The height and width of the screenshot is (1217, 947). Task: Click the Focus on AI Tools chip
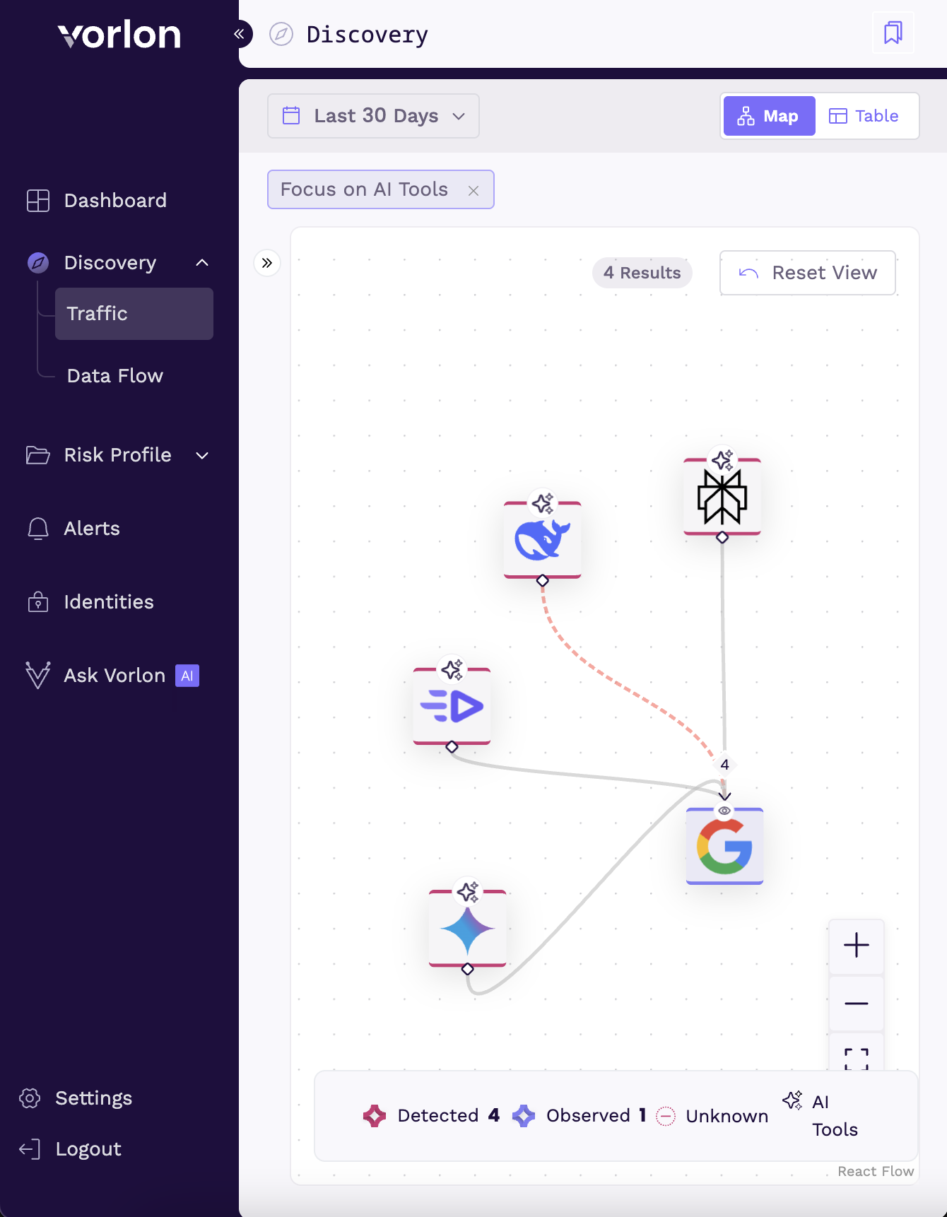click(x=380, y=189)
